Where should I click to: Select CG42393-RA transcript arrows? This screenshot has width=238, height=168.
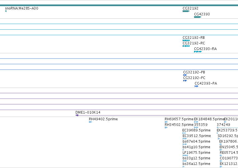pos(198,52)
